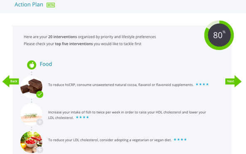Click star rating beside vegetarian diet text
Image resolution: width=246 pixels, height=154 pixels.
180,139
